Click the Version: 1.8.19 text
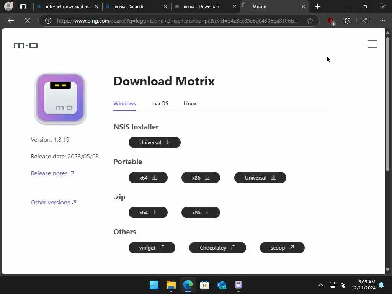Screen dimensions: 392x294 (50, 140)
